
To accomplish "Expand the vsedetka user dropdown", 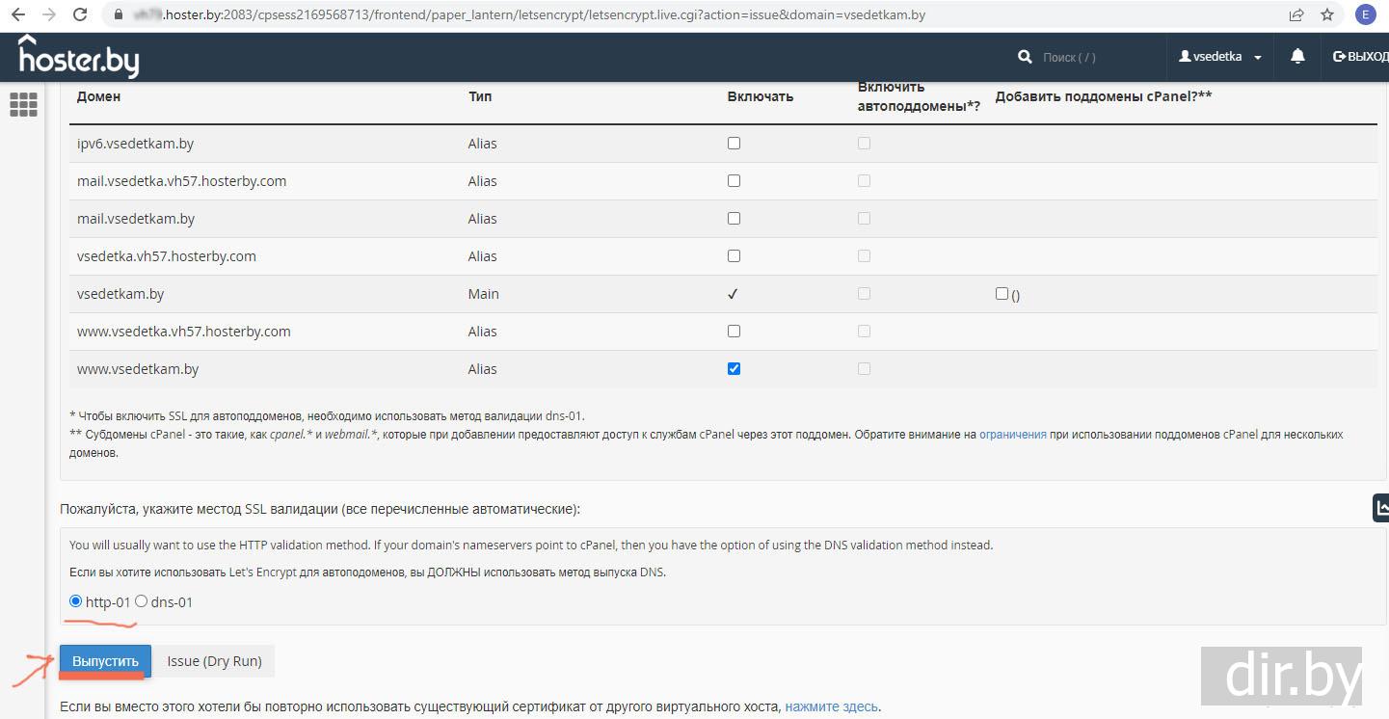I will (1219, 57).
